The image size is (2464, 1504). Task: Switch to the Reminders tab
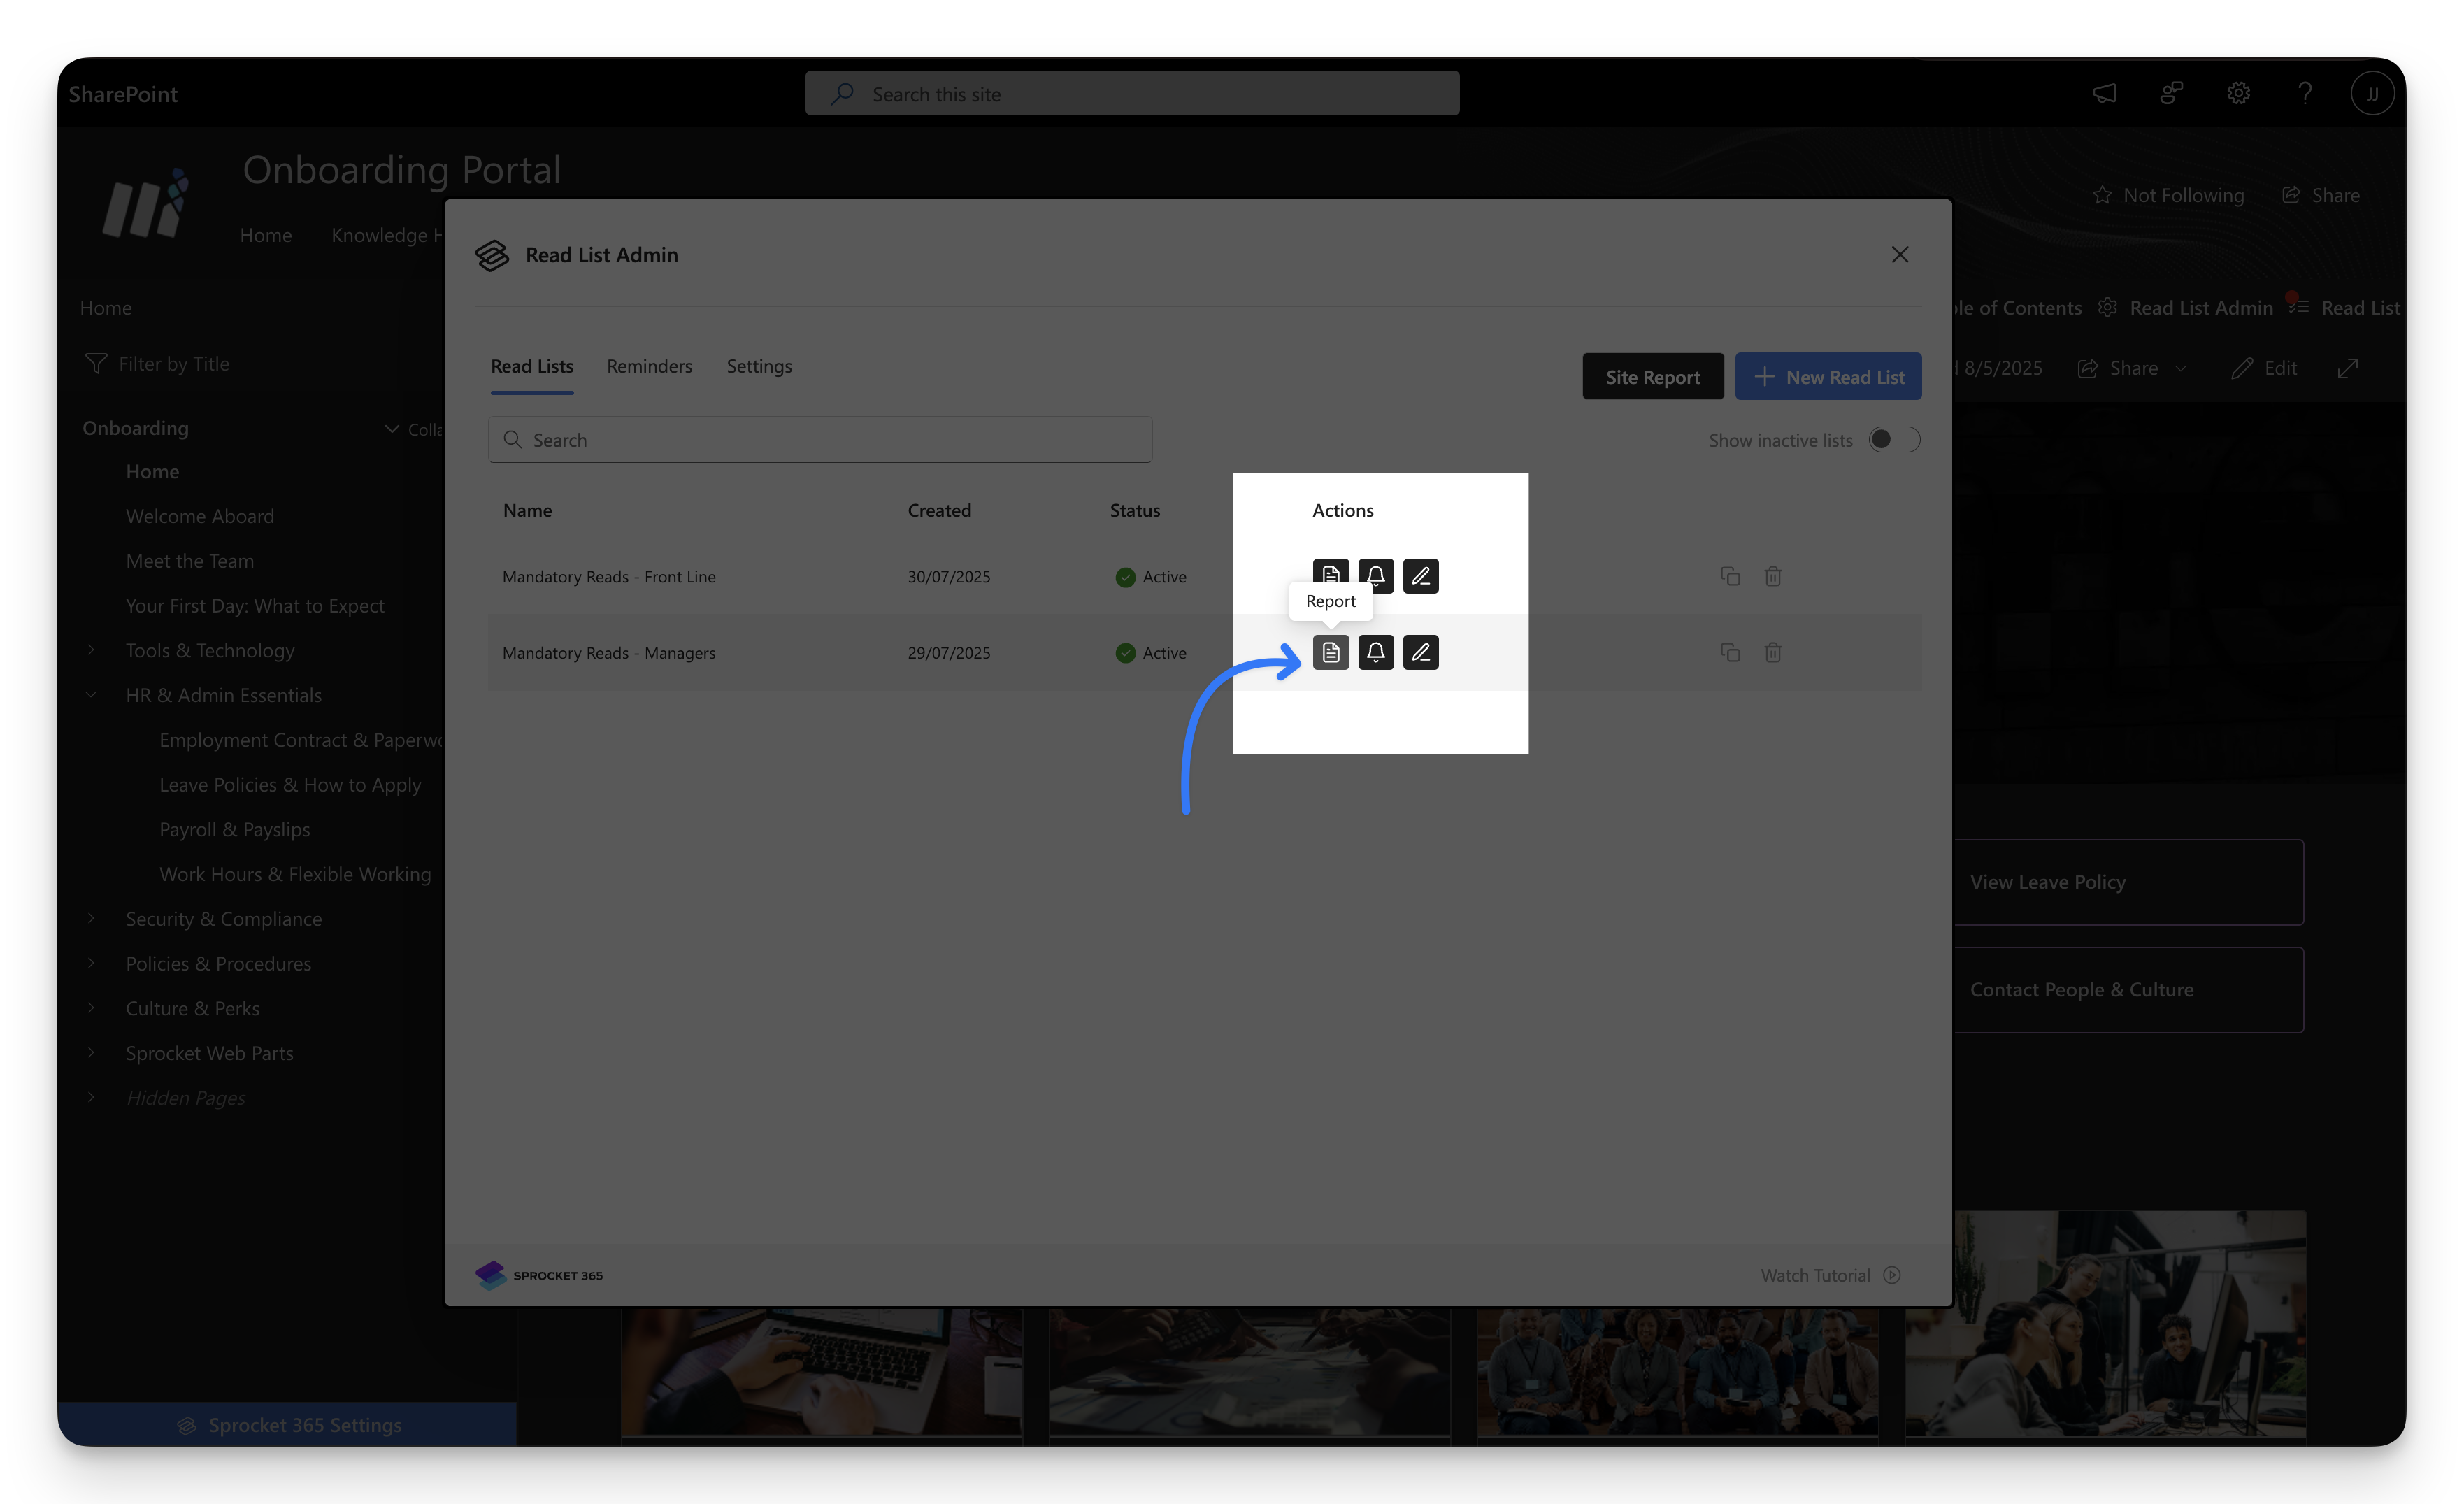[649, 366]
